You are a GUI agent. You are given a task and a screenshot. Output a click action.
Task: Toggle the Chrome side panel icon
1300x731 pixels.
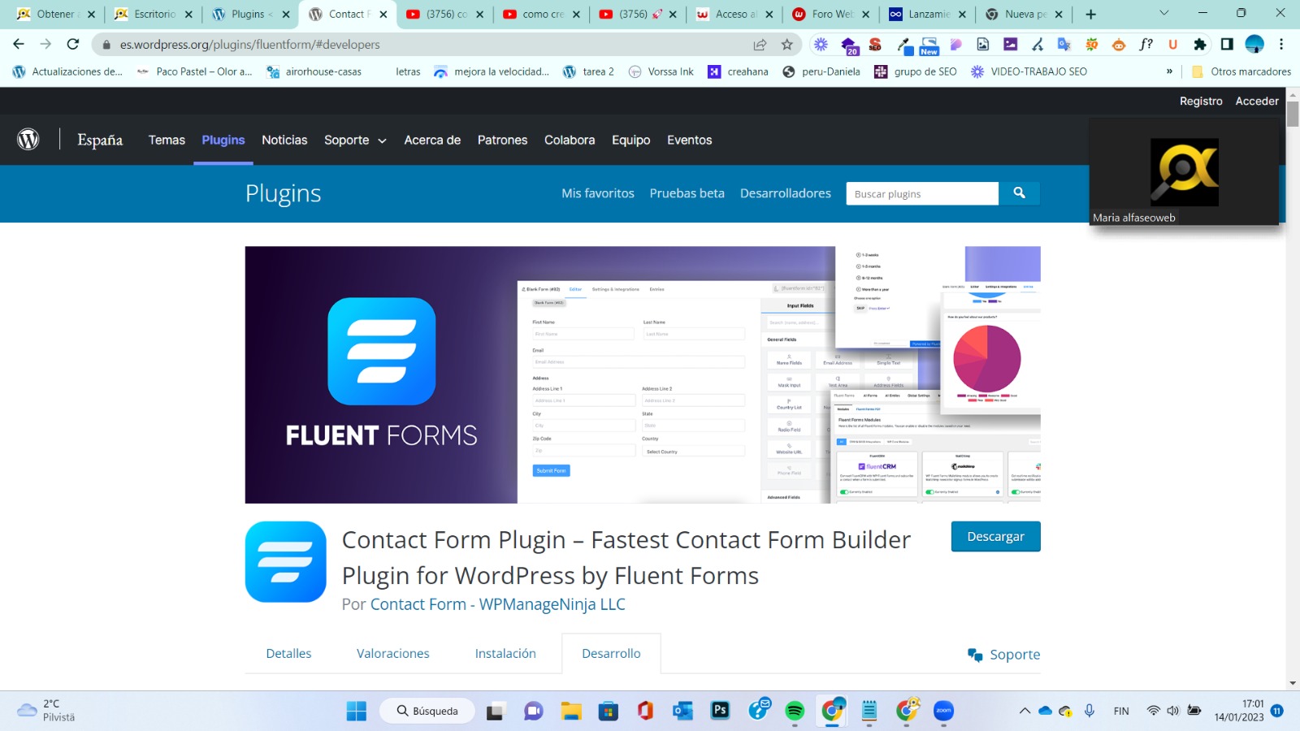tap(1227, 45)
